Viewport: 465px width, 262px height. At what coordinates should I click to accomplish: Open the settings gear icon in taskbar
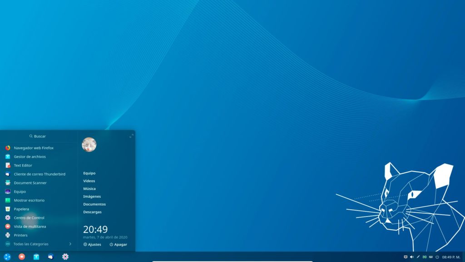point(65,257)
